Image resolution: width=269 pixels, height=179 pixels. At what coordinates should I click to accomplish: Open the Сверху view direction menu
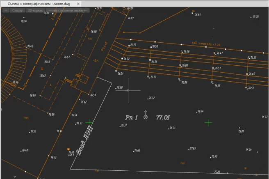point(17,10)
